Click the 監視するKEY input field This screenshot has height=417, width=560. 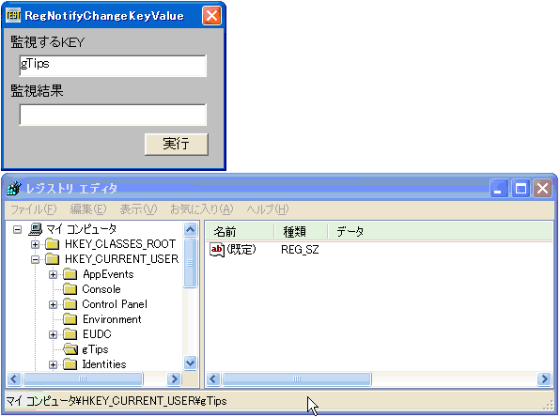[x=113, y=66]
